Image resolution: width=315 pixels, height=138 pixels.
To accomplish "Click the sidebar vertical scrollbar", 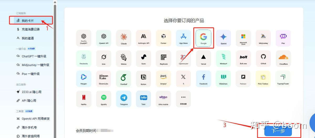I will coord(55,71).
